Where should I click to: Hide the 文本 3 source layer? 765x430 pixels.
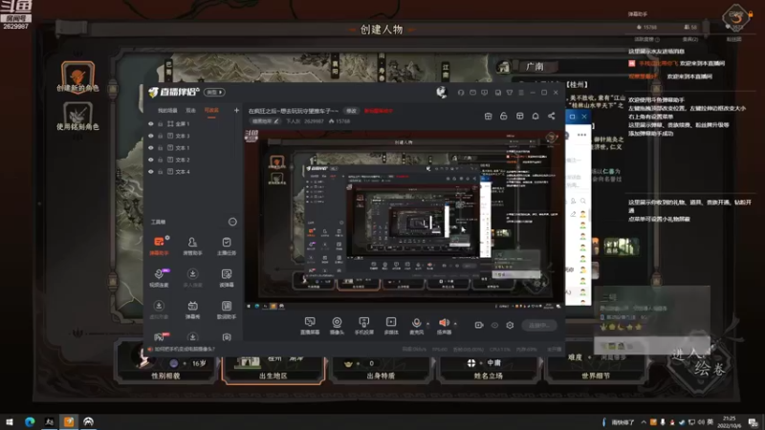(151, 136)
